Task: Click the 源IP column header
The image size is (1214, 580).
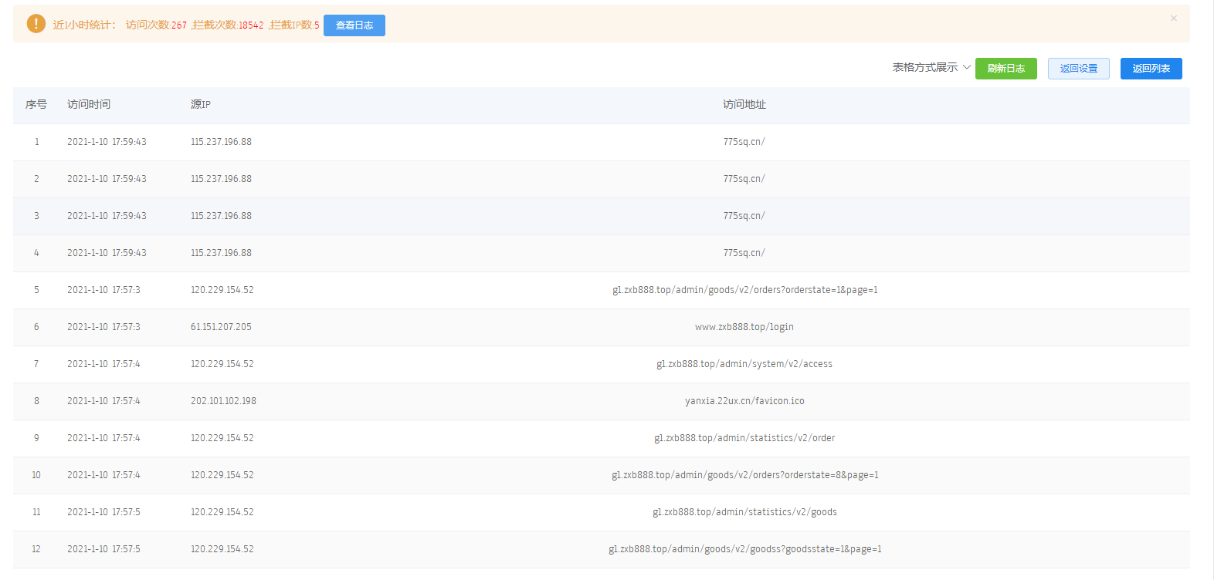Action: (x=201, y=105)
